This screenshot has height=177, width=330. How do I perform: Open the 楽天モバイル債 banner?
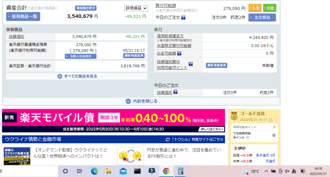coord(113,120)
